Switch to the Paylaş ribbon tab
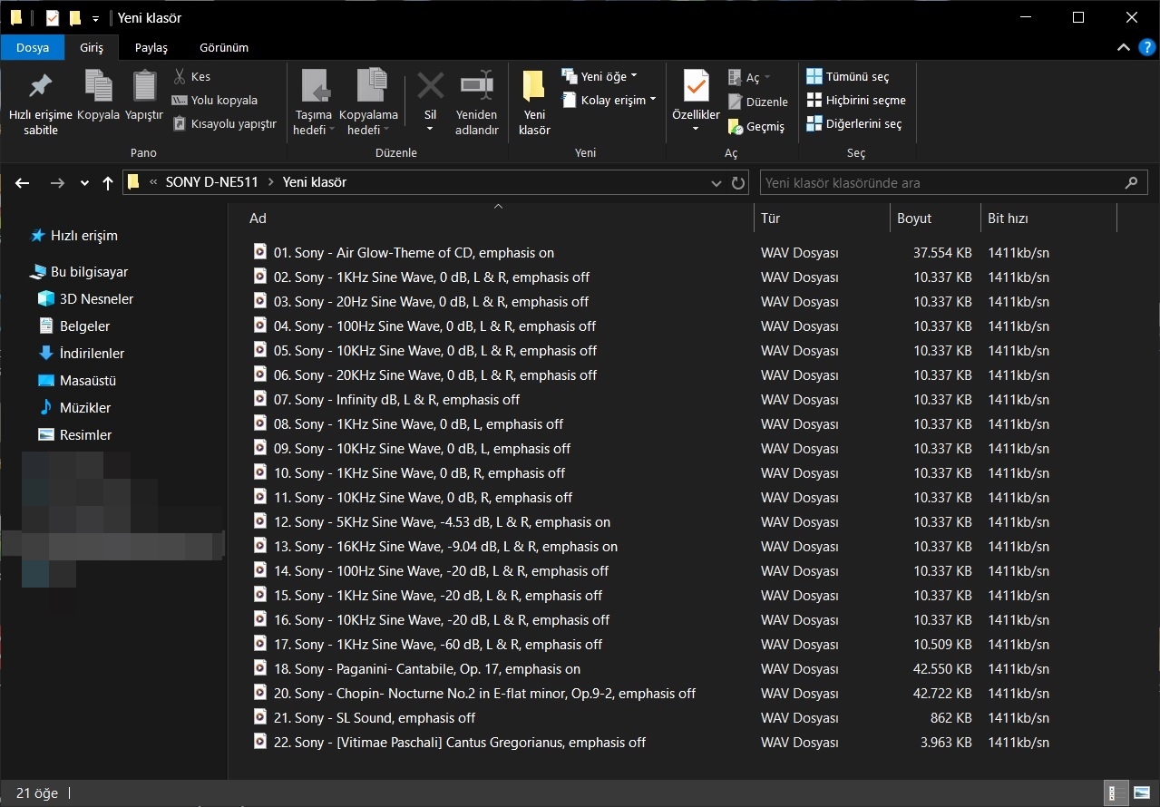This screenshot has height=807, width=1160. (x=151, y=47)
